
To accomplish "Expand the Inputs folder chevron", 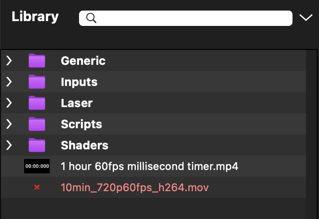I will (x=9, y=82).
